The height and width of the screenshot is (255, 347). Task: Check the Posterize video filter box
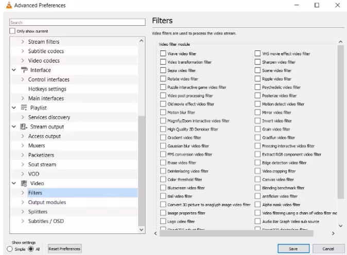click(x=257, y=96)
